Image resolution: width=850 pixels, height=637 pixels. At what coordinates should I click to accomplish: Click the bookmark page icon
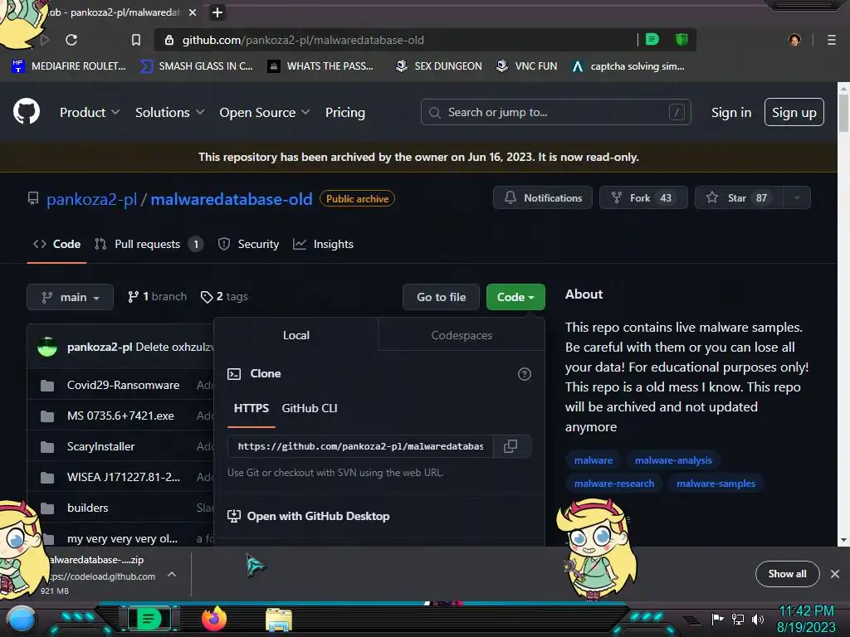point(136,40)
